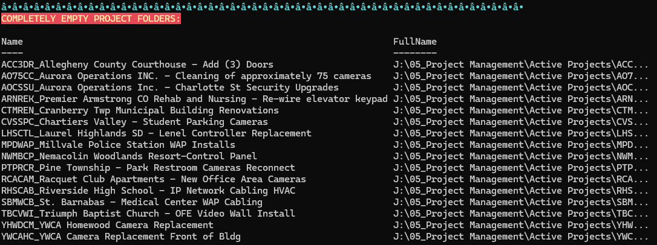Click the FullName column header
Viewport: 657px width, 245px height.
[414, 42]
